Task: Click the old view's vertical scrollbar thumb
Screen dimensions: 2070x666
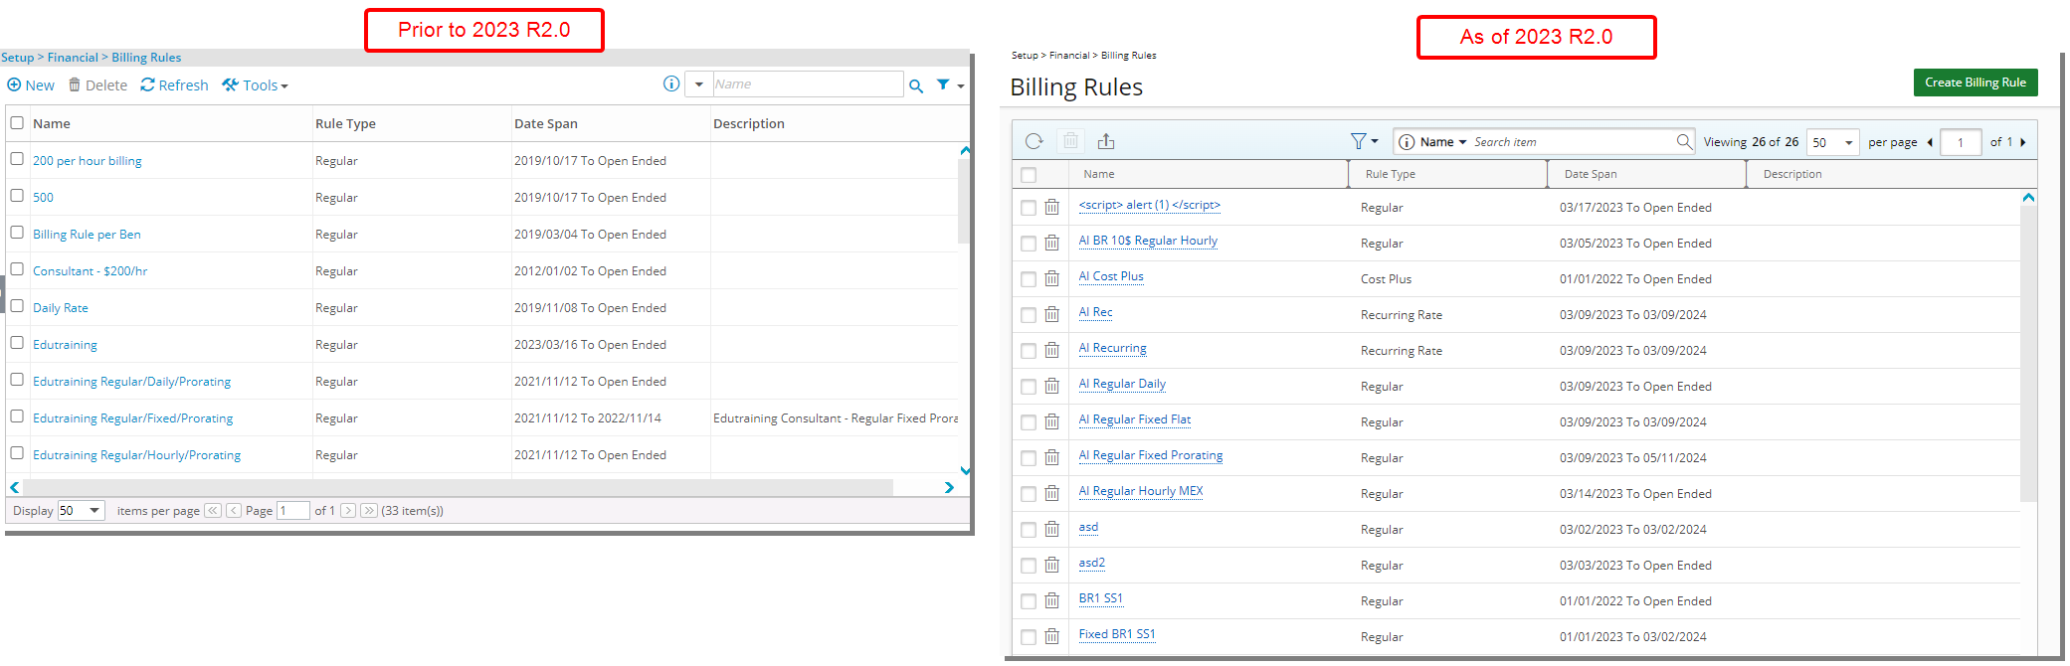Action: (x=963, y=201)
